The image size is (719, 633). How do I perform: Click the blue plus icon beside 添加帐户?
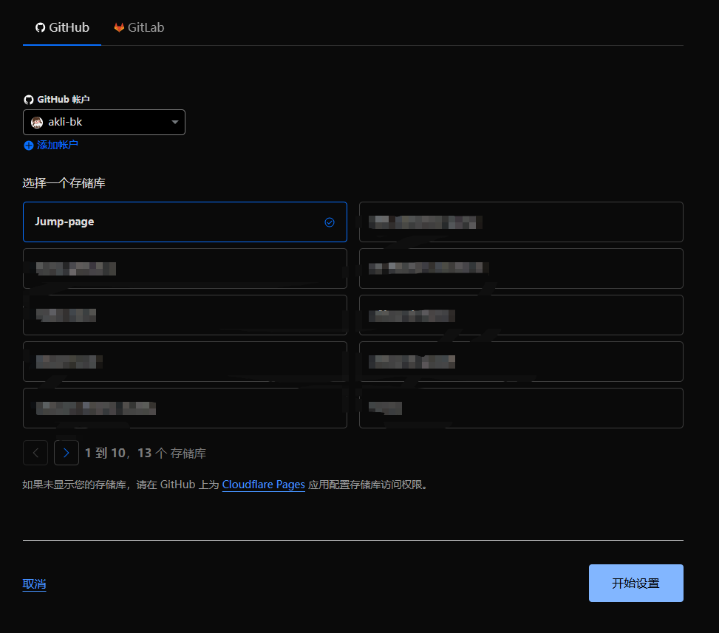[28, 146]
